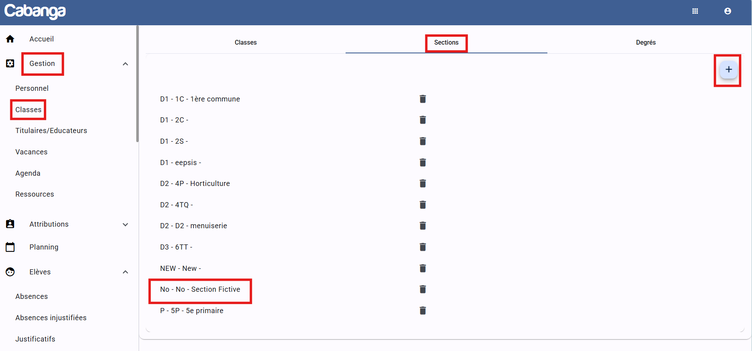Screen dimensions: 752x351
Task: Open the user account profile icon
Action: (728, 11)
